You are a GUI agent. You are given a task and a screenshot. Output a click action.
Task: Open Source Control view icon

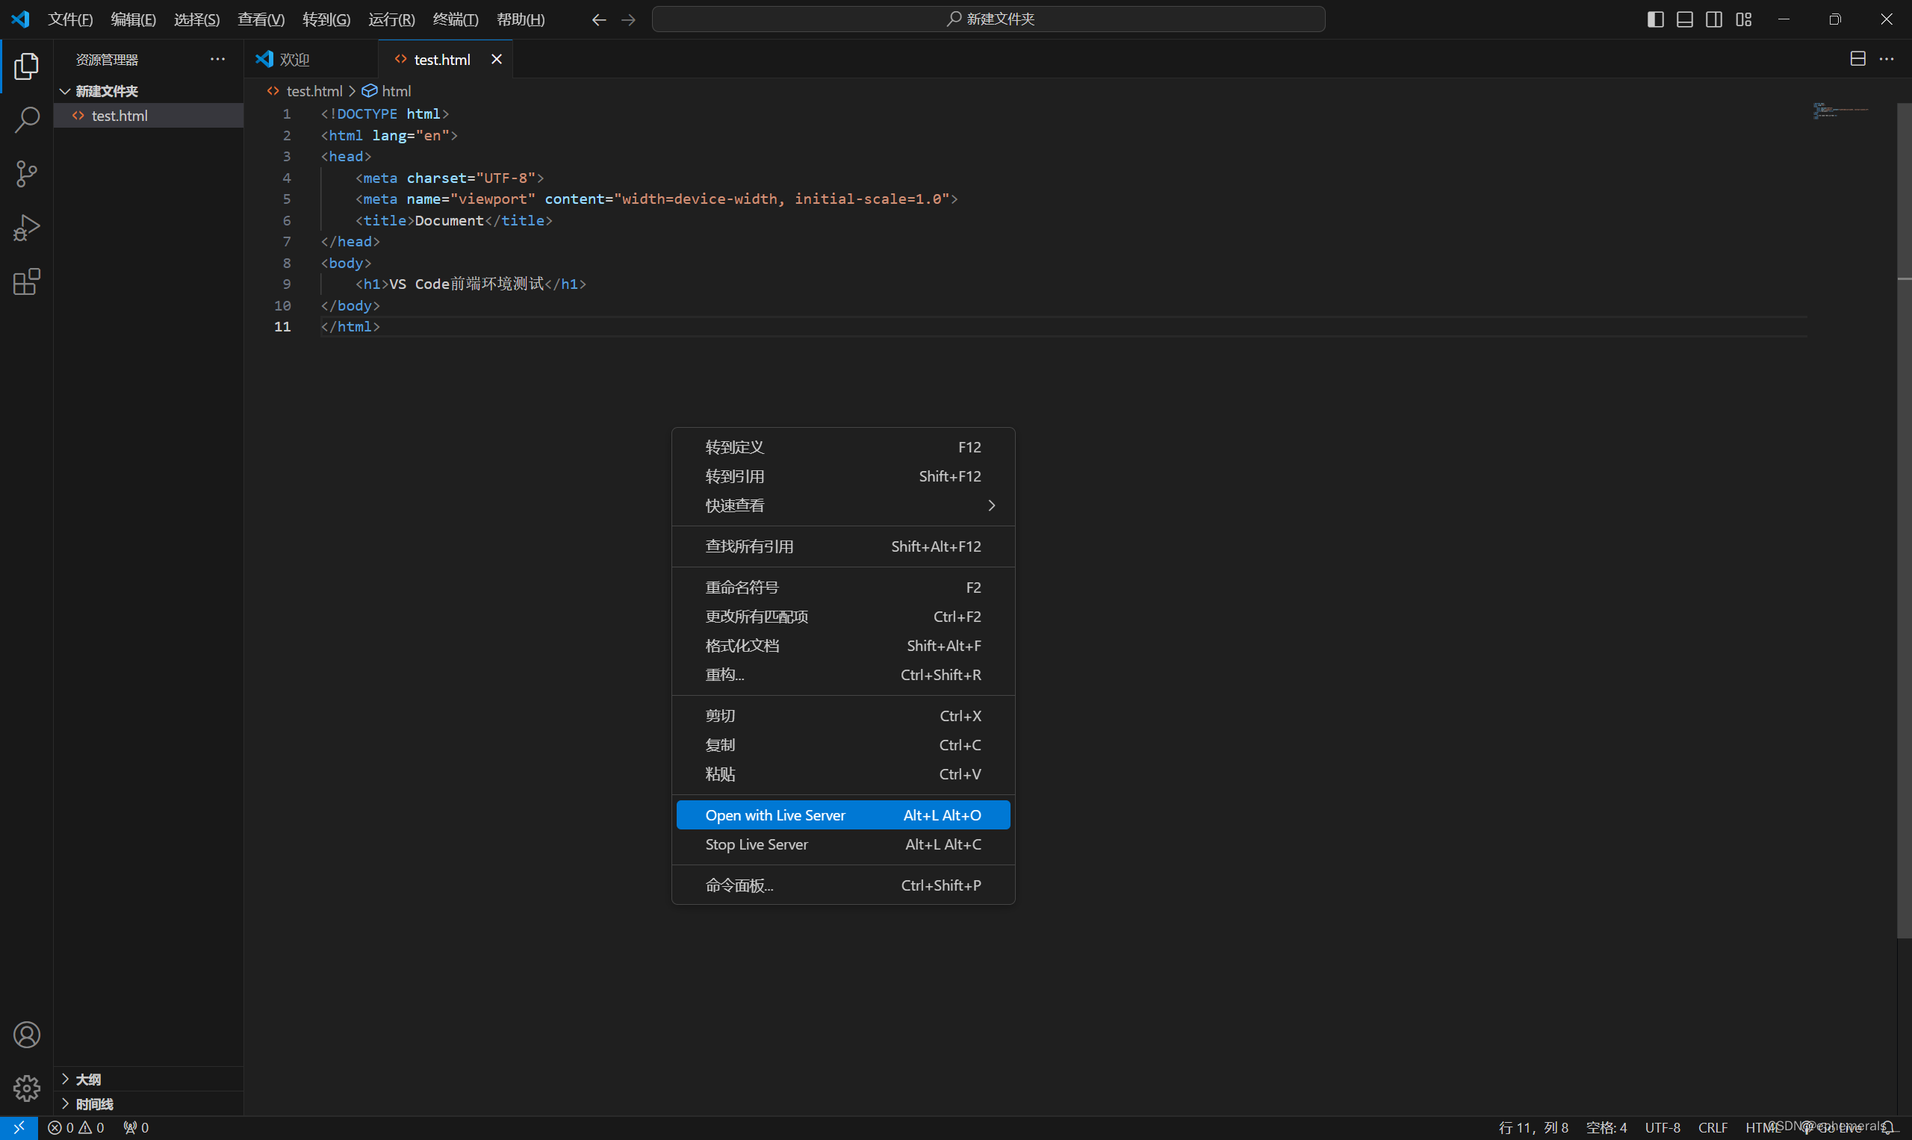point(27,174)
